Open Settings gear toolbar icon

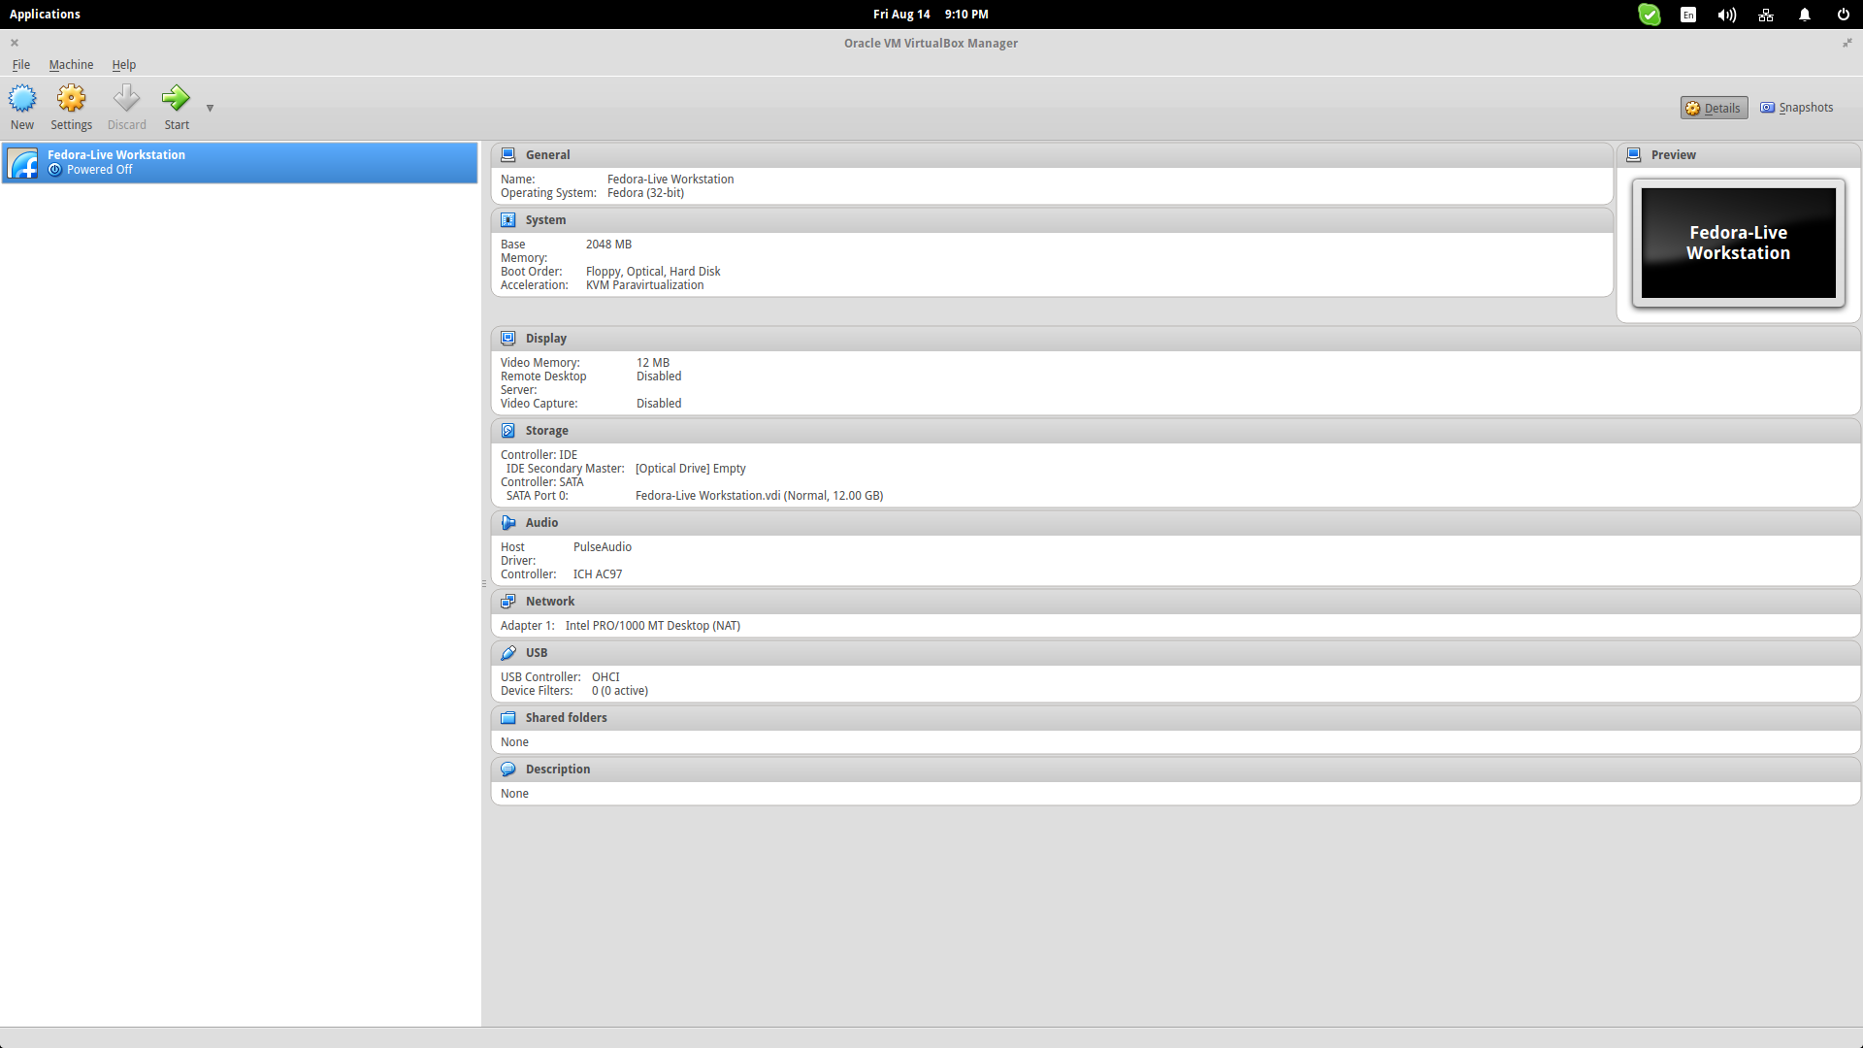71,98
